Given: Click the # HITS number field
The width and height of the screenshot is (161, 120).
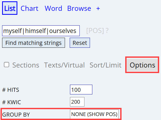Looking at the screenshot, I should (81, 90).
